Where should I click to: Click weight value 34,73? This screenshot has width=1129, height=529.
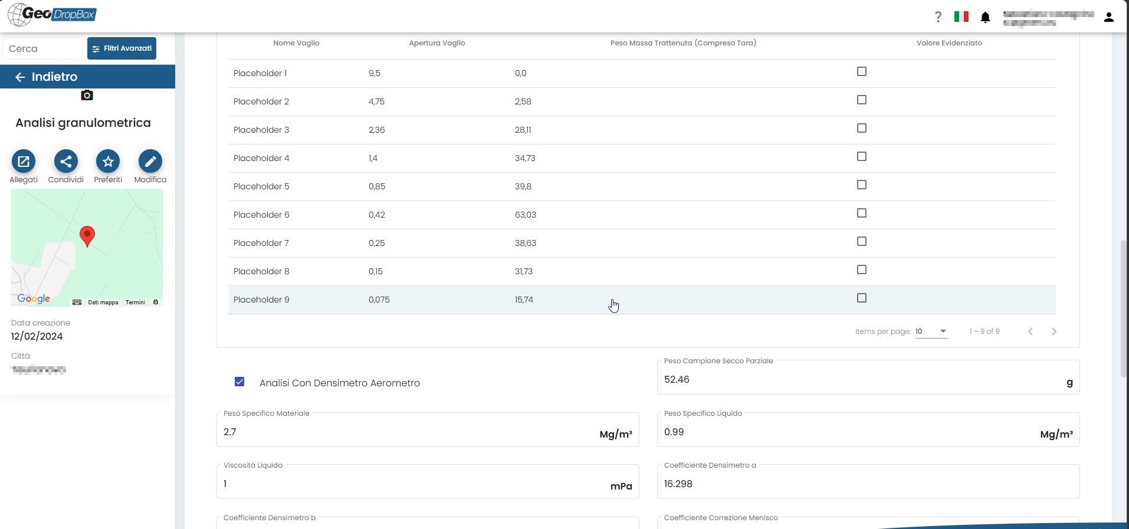[x=525, y=158]
